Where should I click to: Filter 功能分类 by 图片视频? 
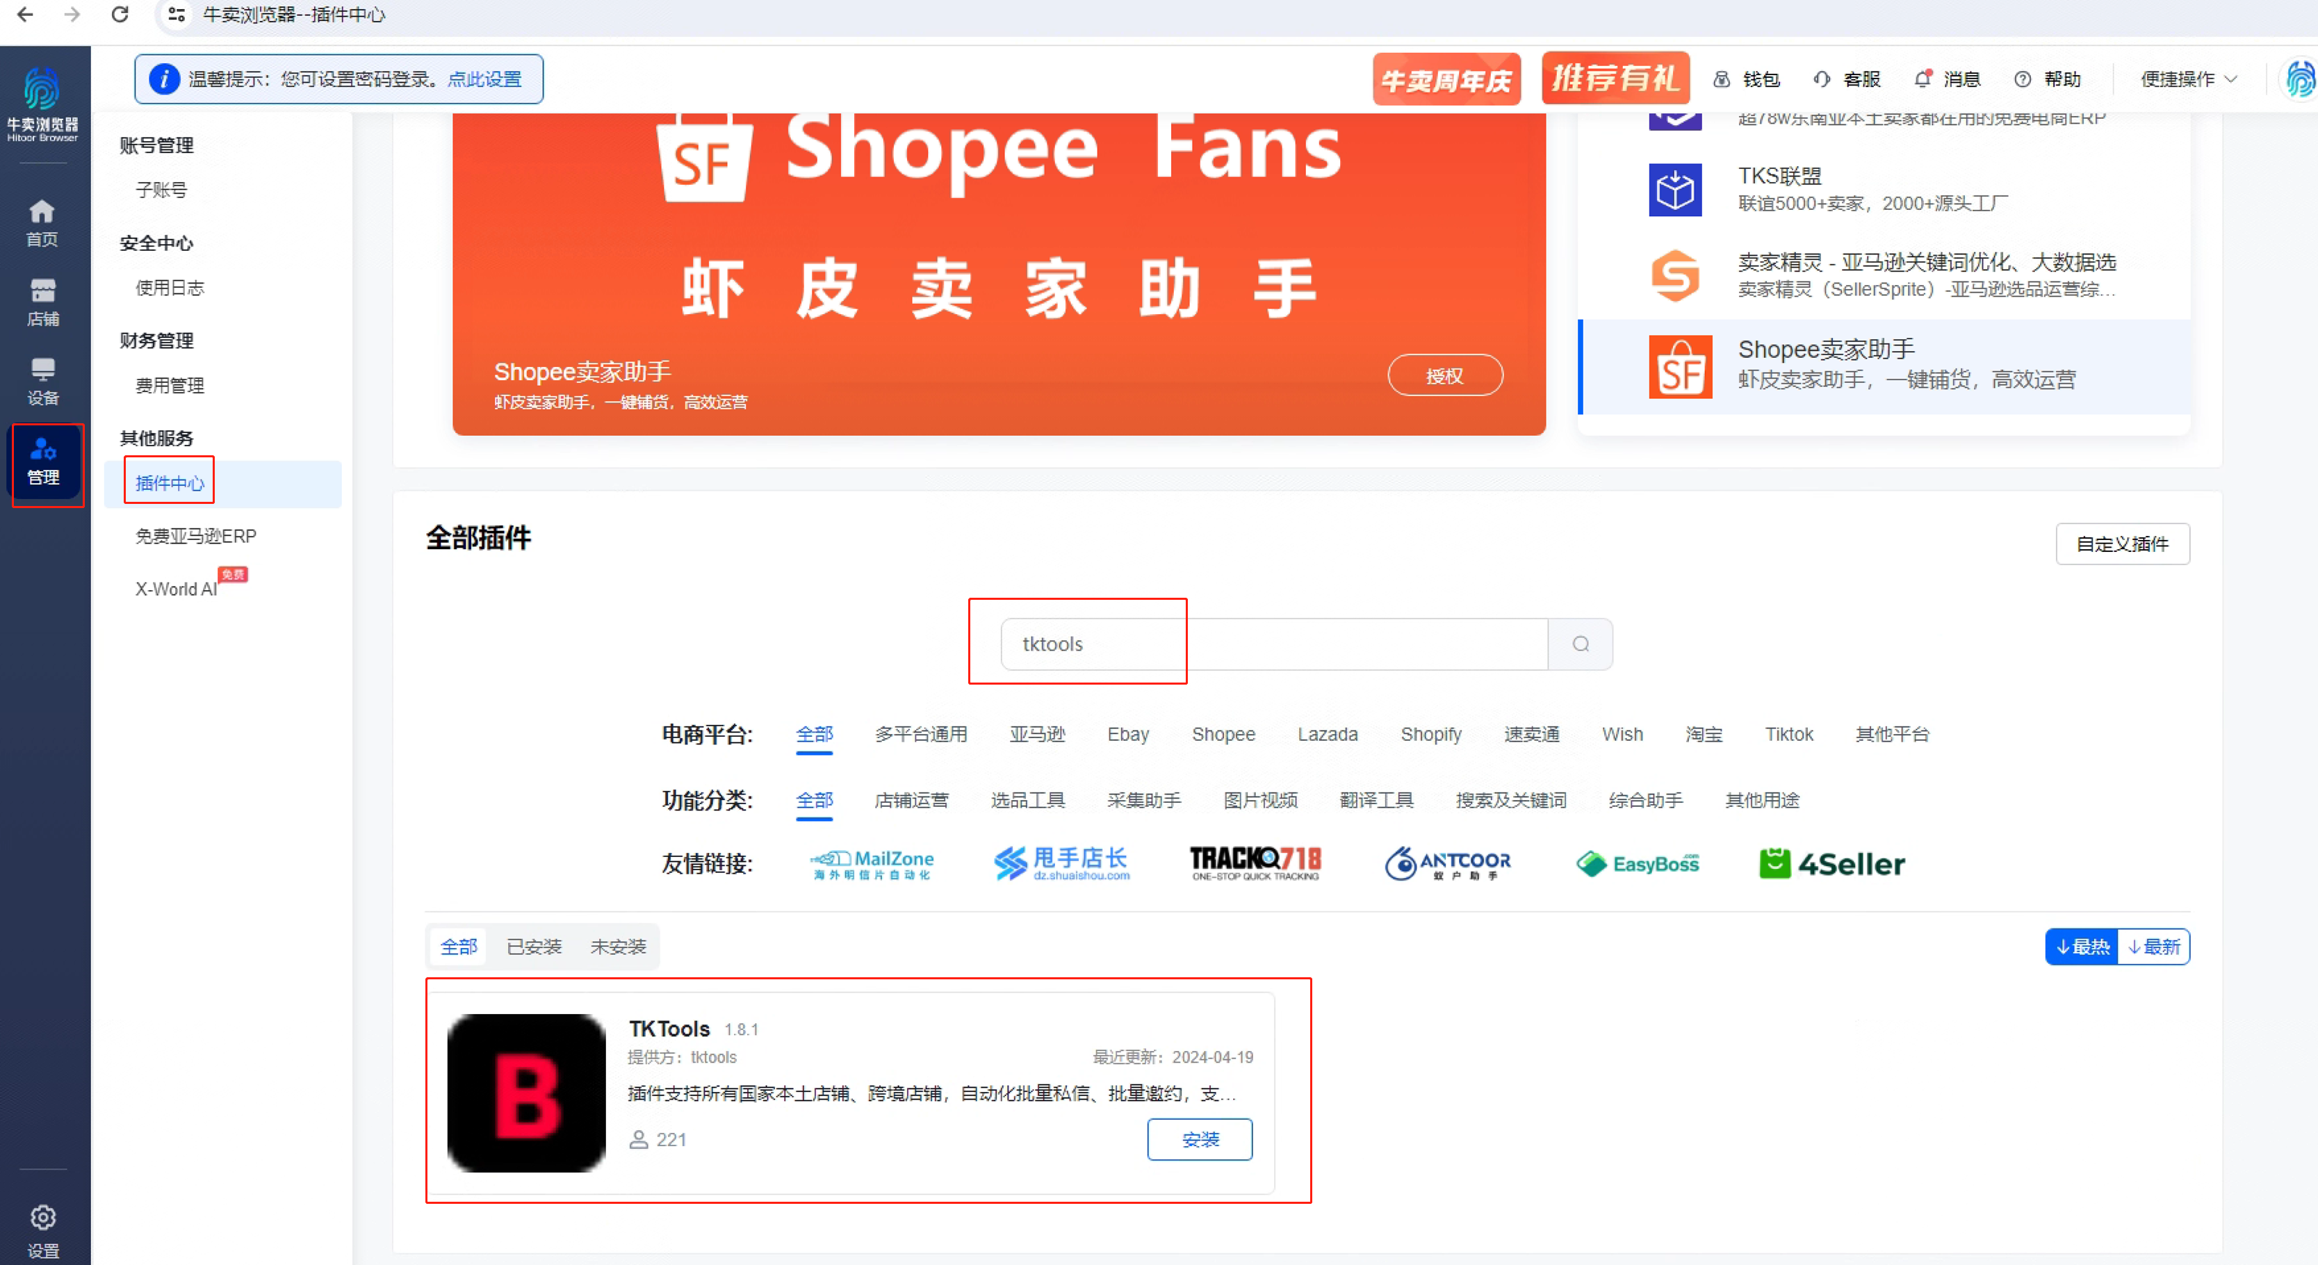(x=1259, y=801)
